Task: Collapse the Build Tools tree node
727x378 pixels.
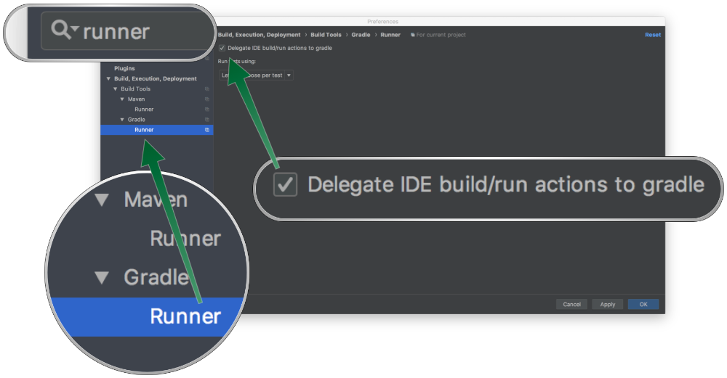Action: 115,89
